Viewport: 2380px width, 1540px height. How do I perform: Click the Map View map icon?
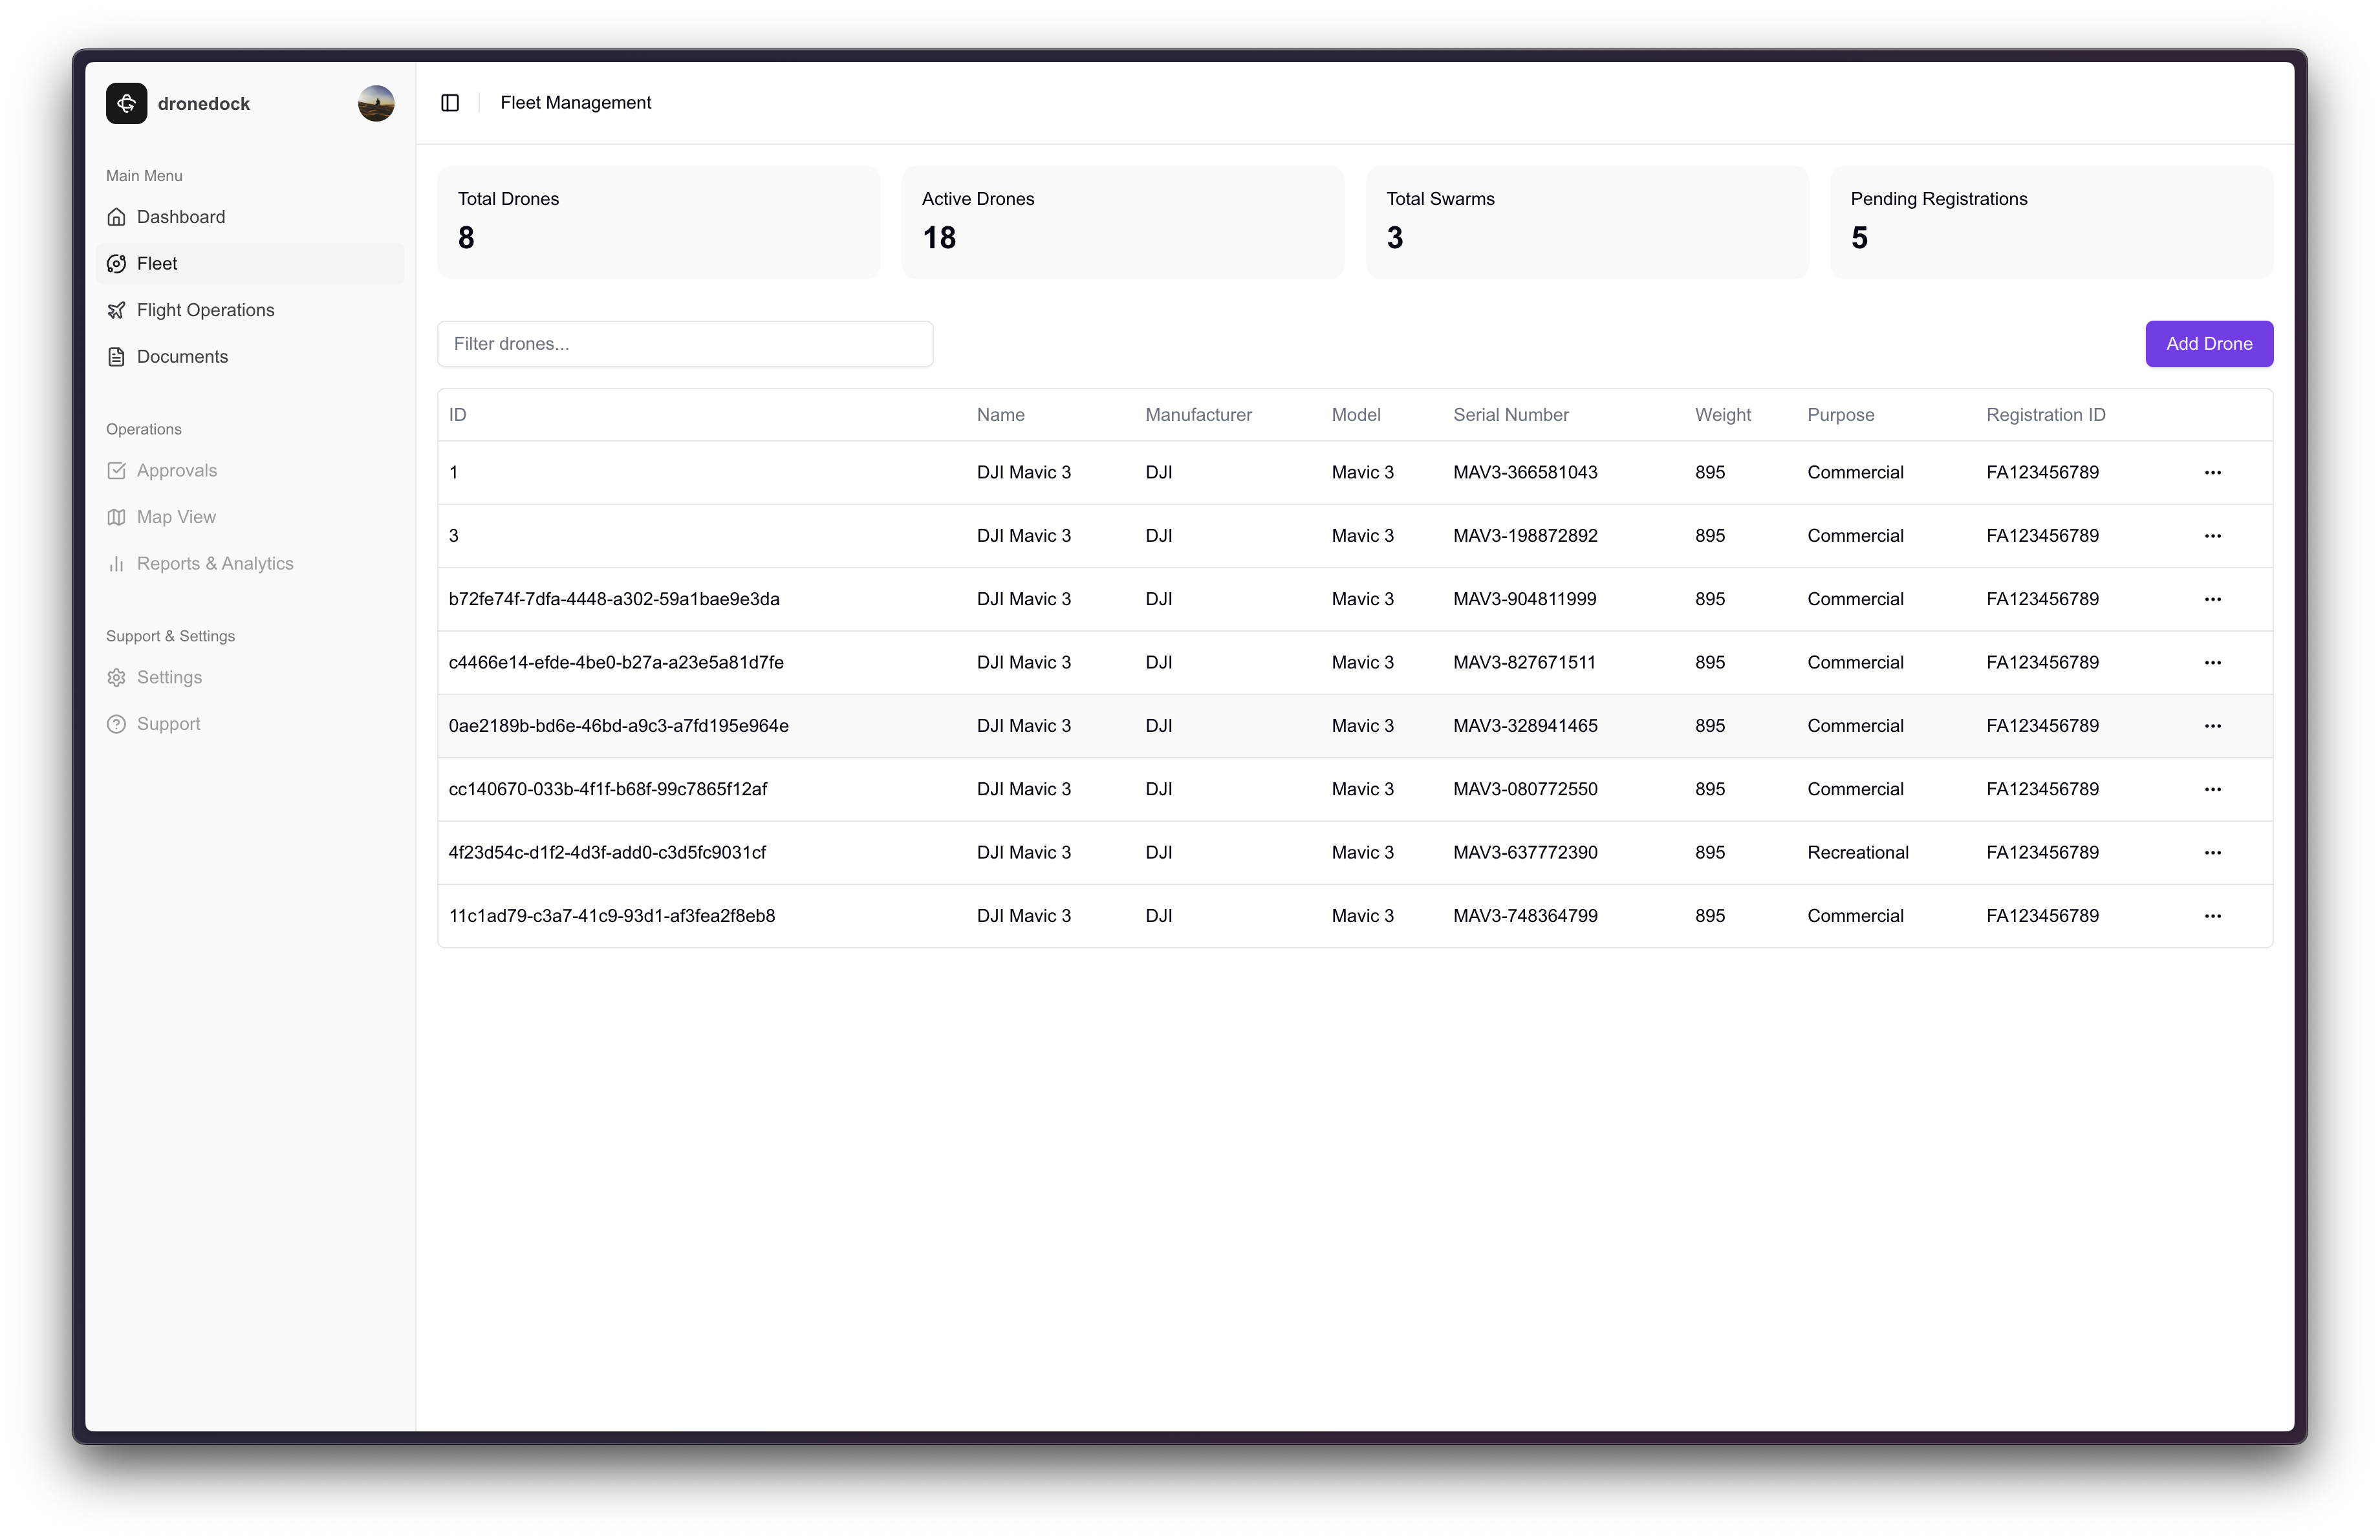117,517
